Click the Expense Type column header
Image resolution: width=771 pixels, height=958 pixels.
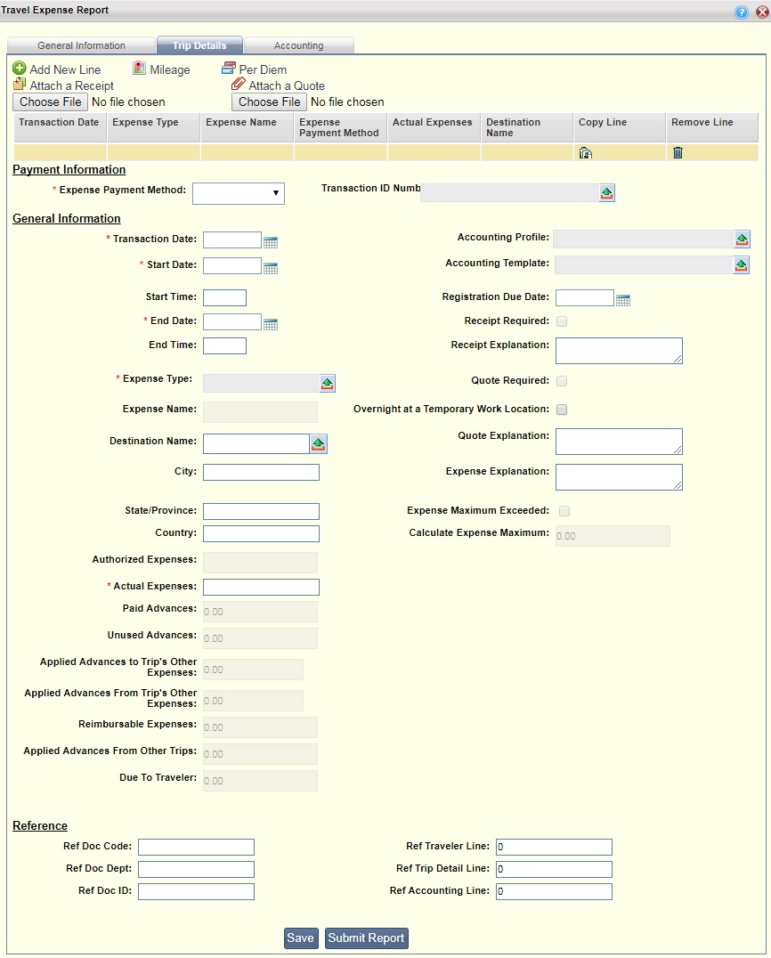153,127
